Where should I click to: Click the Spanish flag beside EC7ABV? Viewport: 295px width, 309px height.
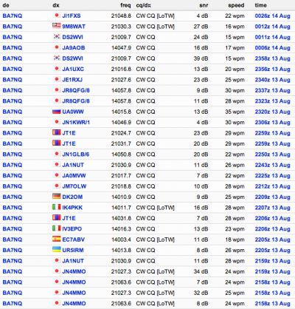57,239
